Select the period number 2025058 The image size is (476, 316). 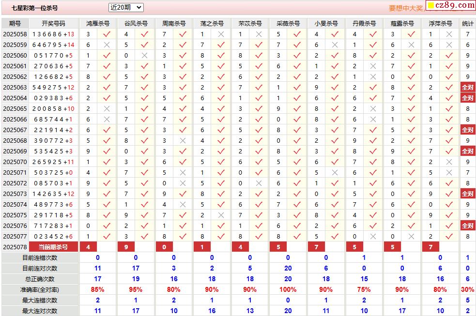pos(15,34)
